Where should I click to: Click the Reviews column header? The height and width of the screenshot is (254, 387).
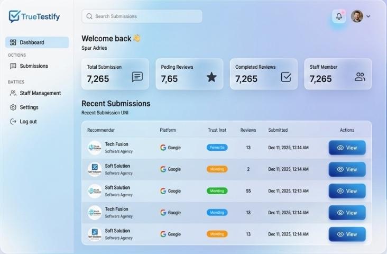[248, 130]
